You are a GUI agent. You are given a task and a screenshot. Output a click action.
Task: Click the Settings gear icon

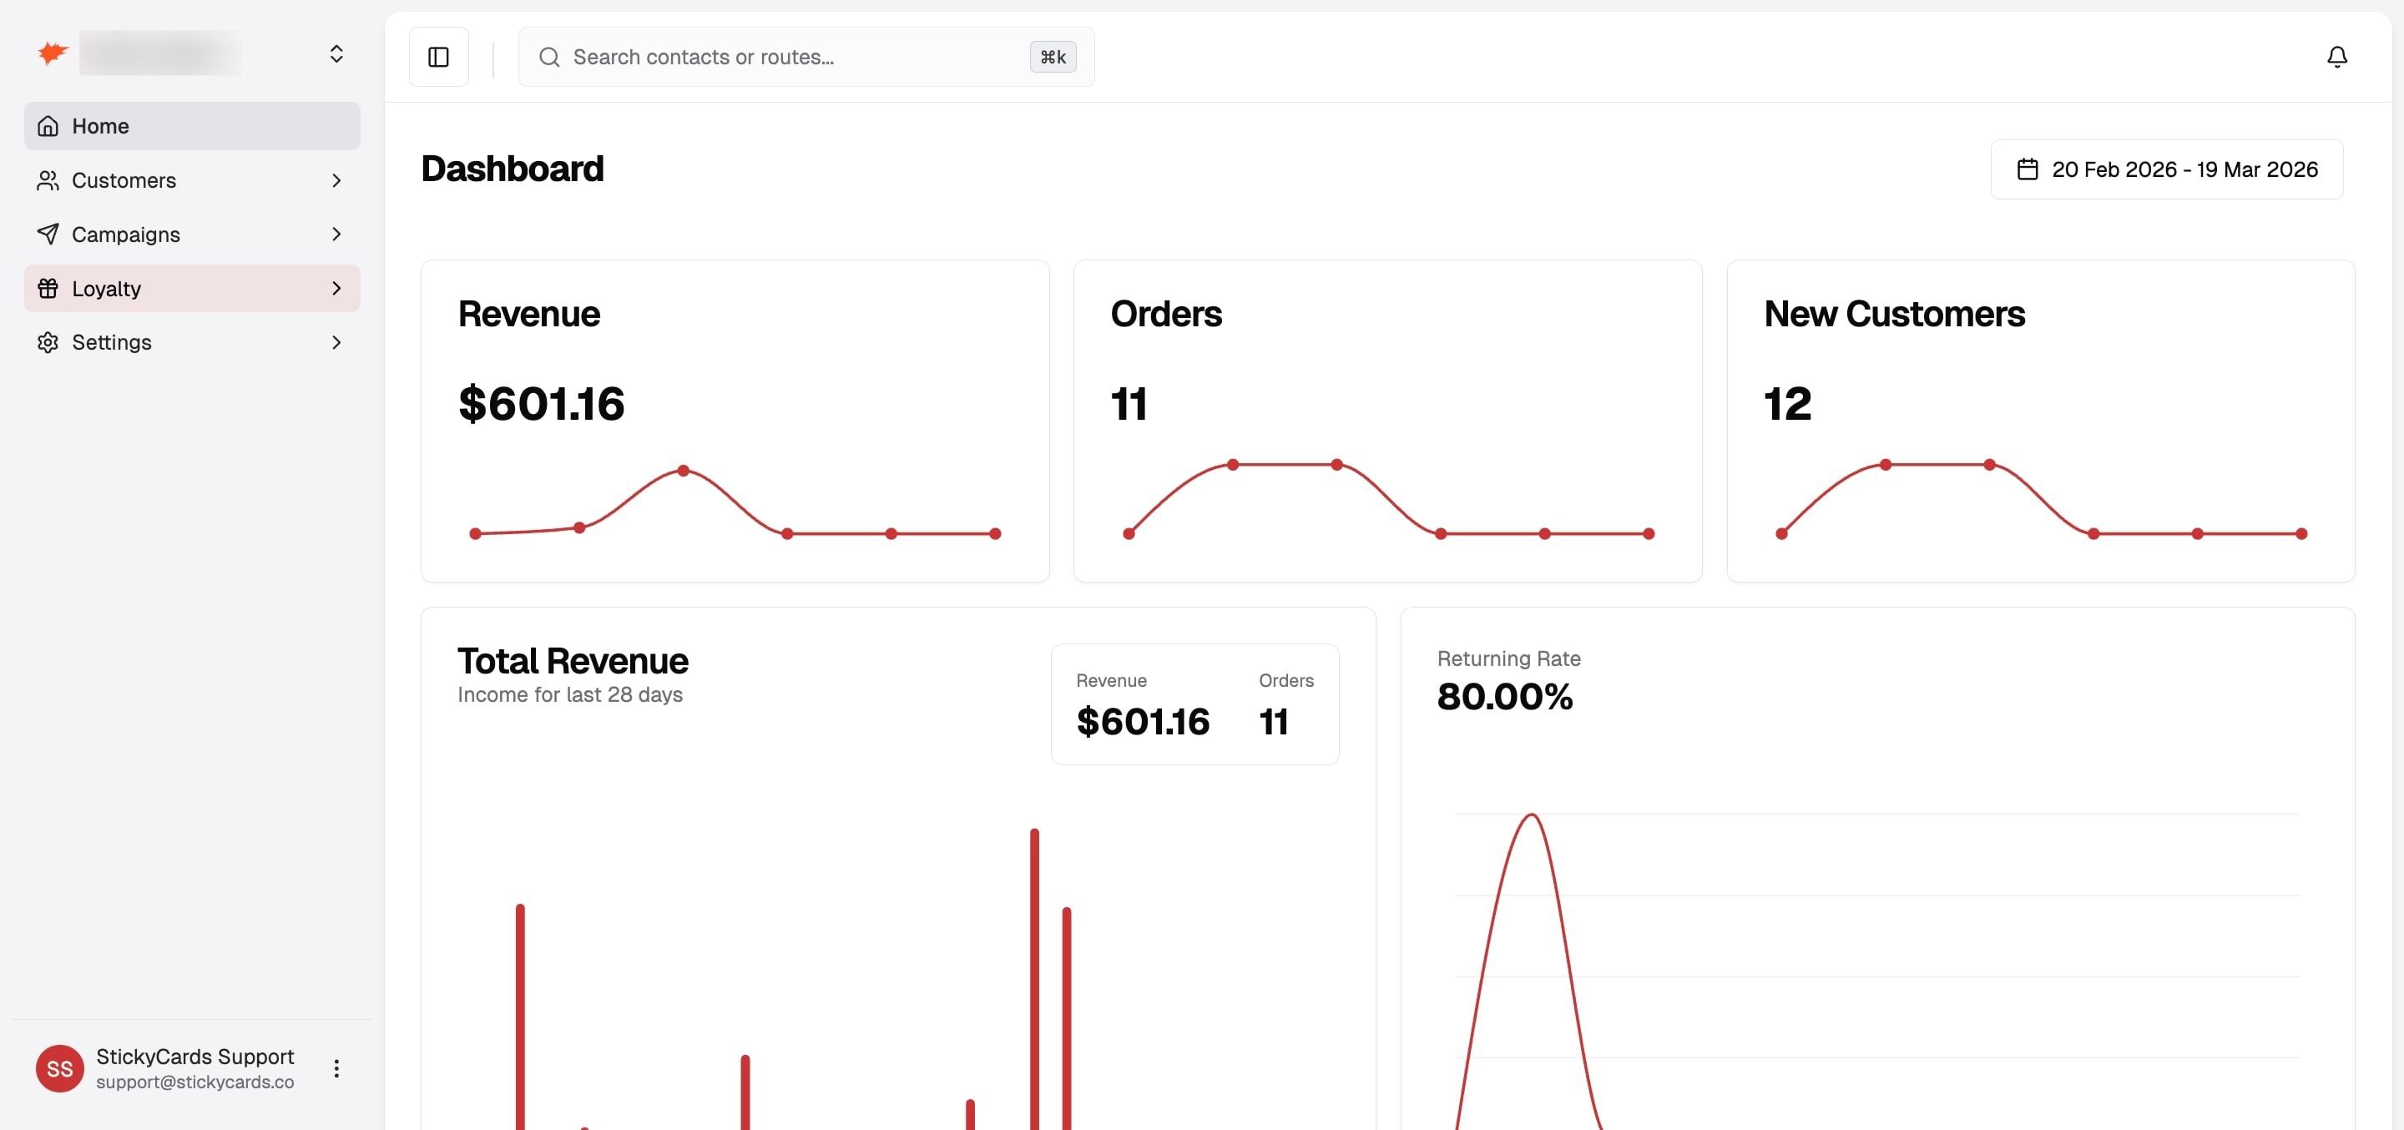(x=48, y=342)
